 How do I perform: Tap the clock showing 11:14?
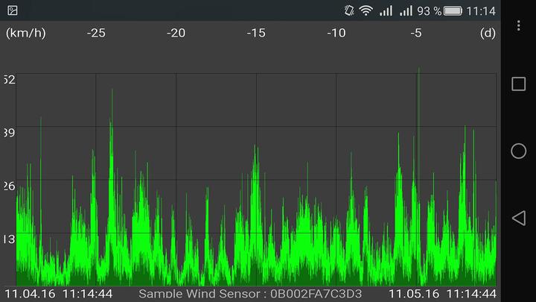tap(480, 10)
